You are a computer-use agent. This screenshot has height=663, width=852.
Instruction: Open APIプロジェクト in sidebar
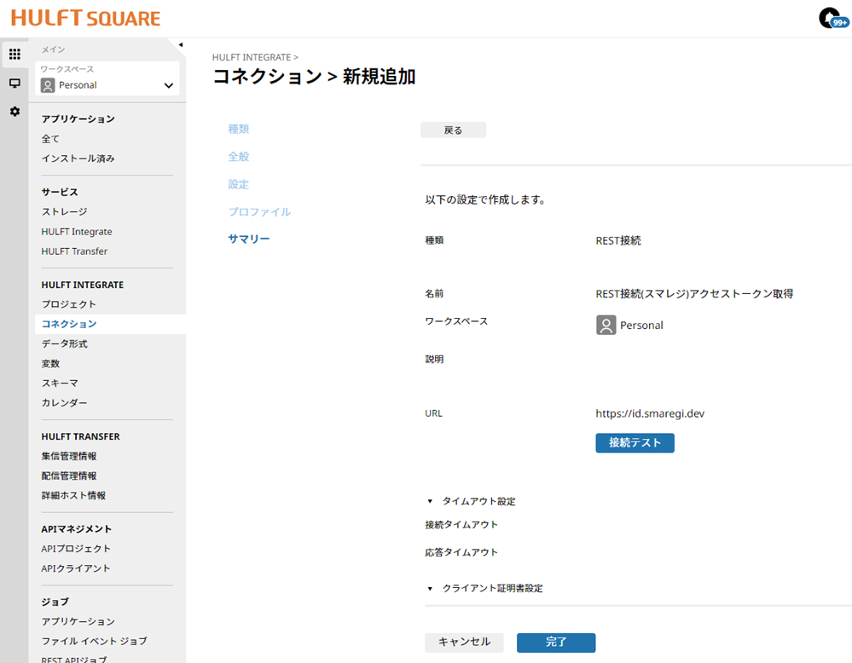tap(76, 549)
